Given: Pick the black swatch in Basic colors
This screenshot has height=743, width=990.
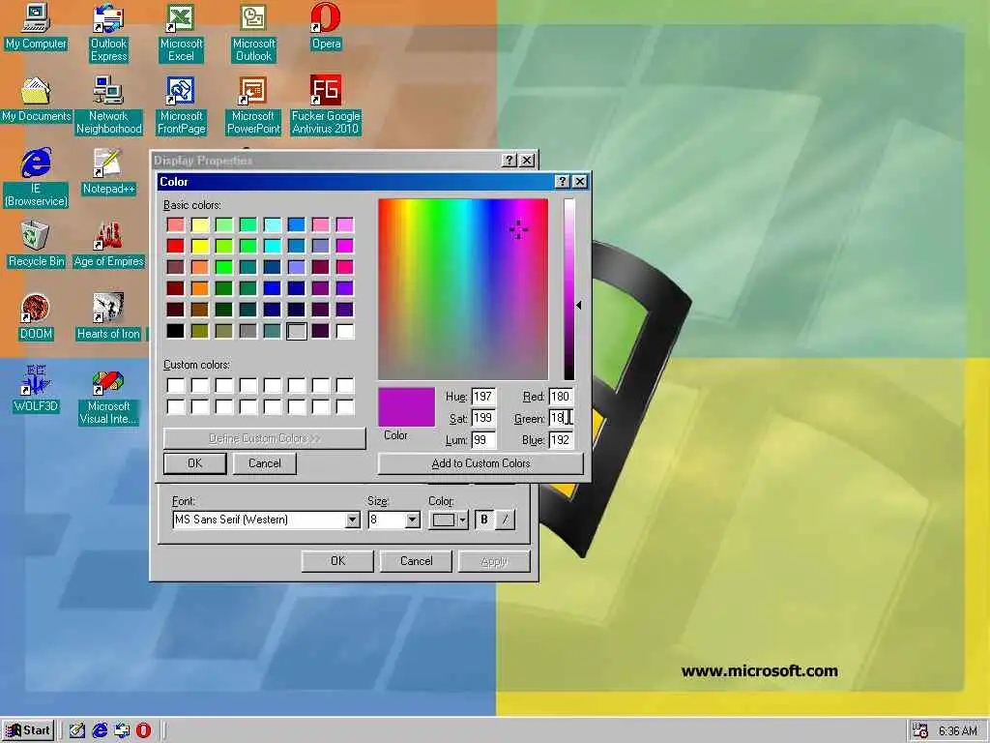Looking at the screenshot, I should coord(176,331).
